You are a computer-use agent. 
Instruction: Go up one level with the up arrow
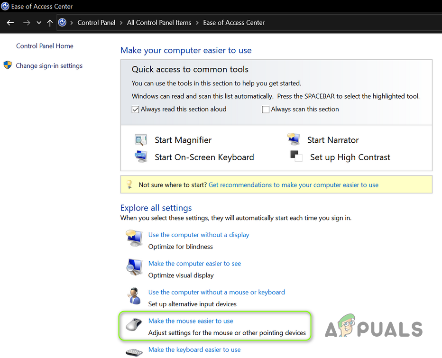[x=50, y=23]
